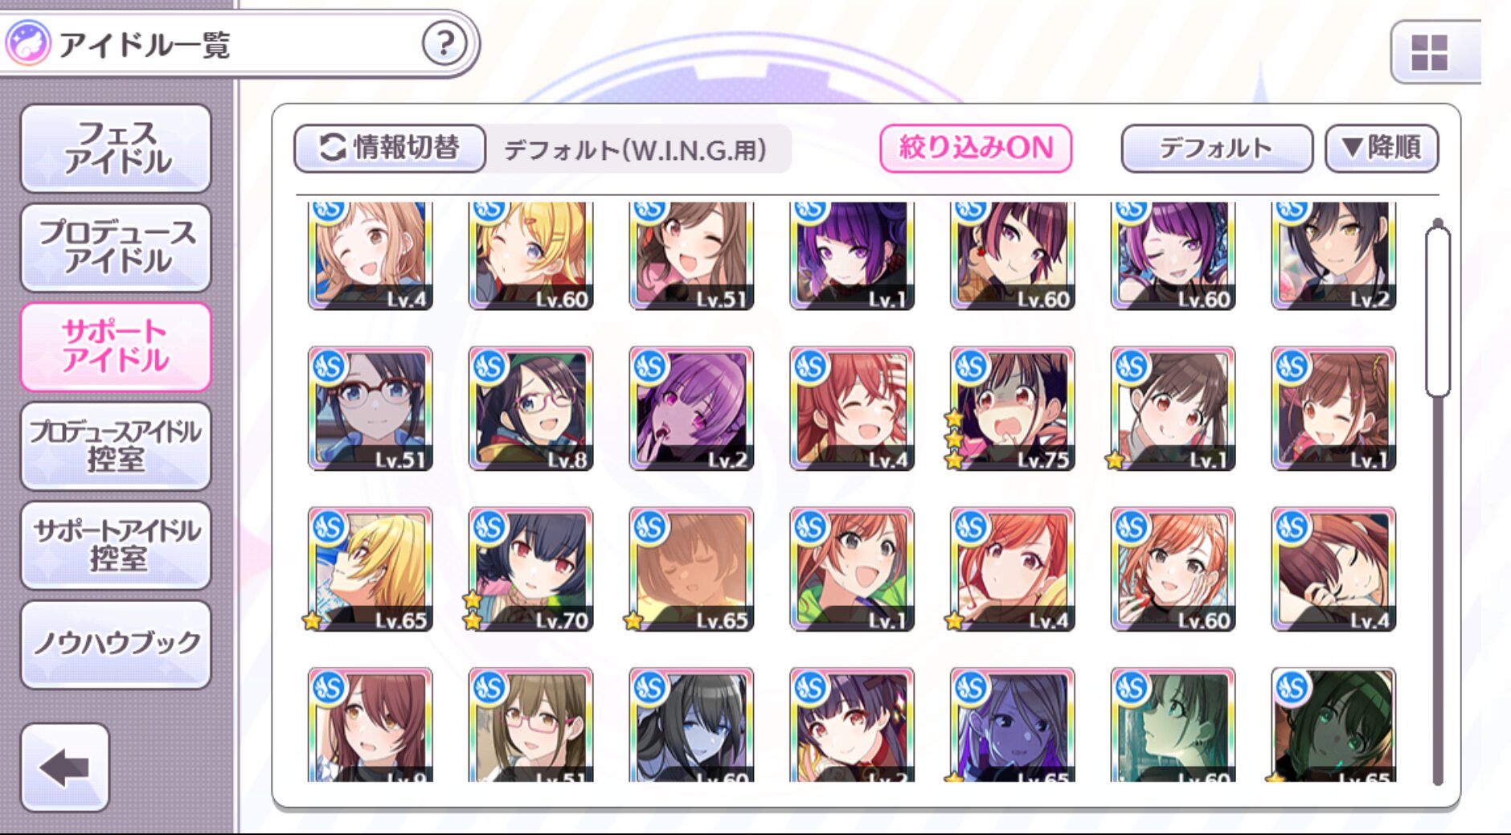Open the デフォルト sort dropdown
The height and width of the screenshot is (835, 1511).
[x=1217, y=148]
